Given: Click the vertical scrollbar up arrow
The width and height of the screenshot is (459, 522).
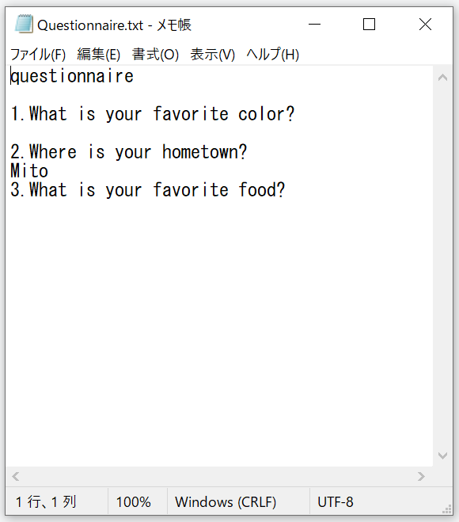Looking at the screenshot, I should tap(442, 78).
